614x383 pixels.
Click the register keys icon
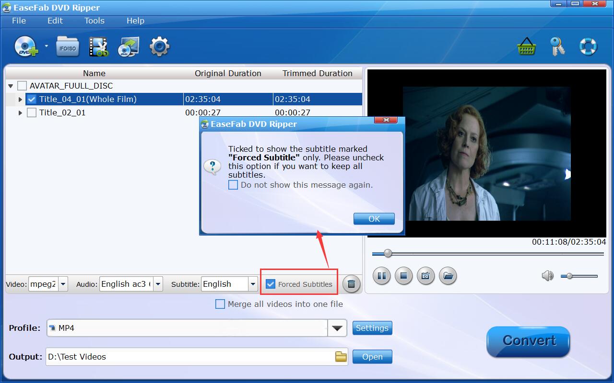pyautogui.click(x=557, y=47)
